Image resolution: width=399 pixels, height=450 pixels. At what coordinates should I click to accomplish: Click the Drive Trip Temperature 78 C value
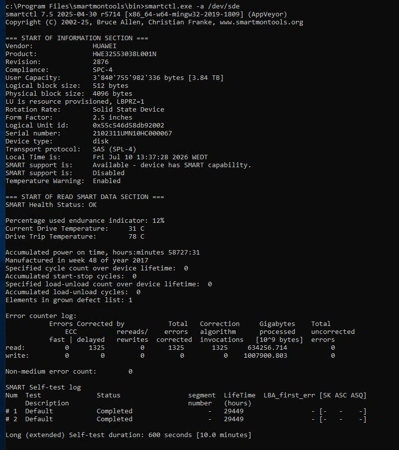[136, 237]
